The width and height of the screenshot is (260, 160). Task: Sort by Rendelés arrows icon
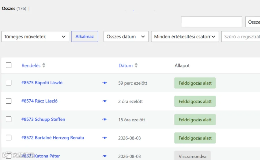tap(44, 65)
